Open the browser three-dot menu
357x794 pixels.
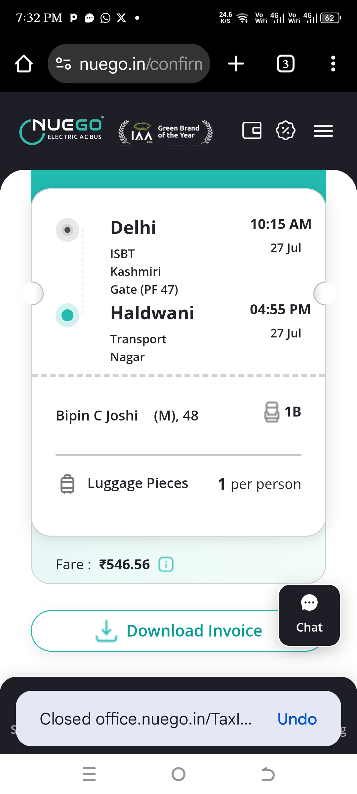coord(333,64)
